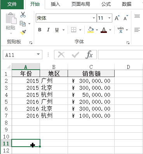143x154 pixels.
Task: Click inside the formula bar input
Action: click(120, 55)
